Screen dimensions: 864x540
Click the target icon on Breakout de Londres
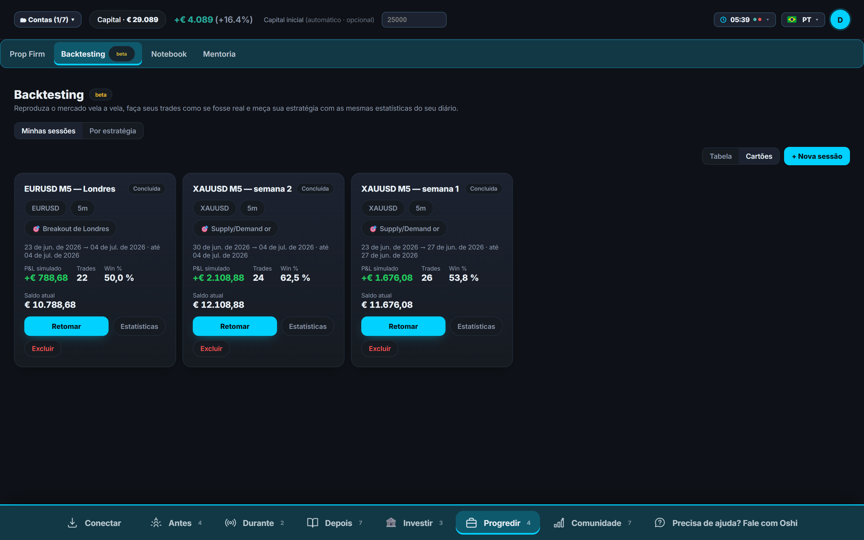click(x=36, y=229)
